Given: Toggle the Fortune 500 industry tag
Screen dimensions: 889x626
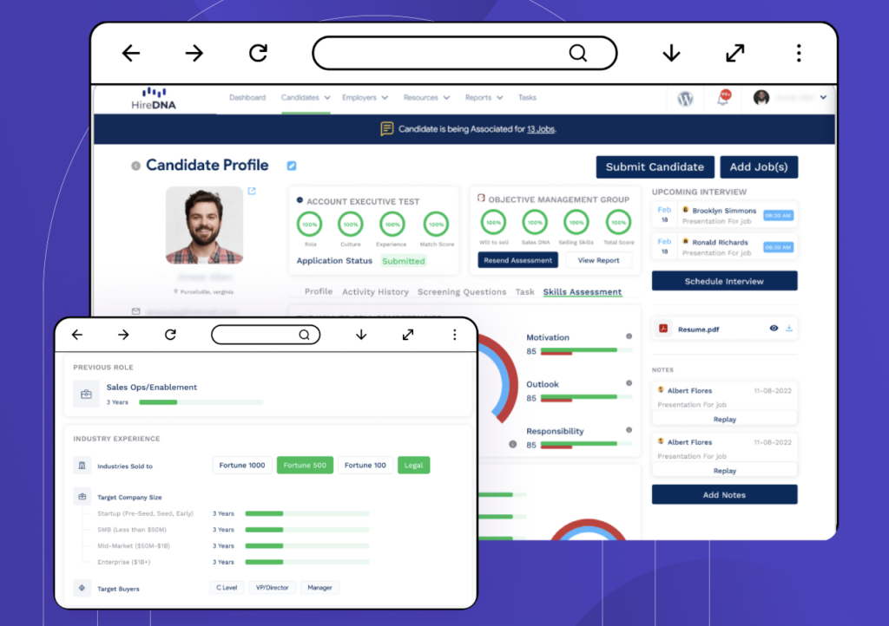Looking at the screenshot, I should coord(305,466).
